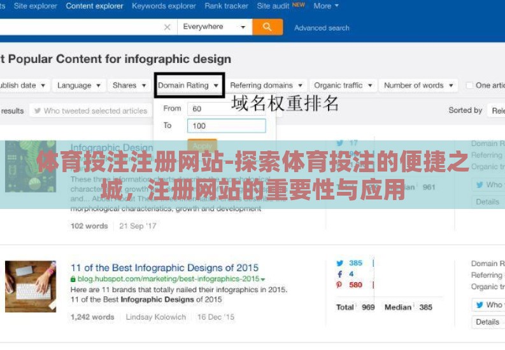Click Who tweeted button for hubspot article
The width and height of the screenshot is (505, 350).
coord(488,305)
